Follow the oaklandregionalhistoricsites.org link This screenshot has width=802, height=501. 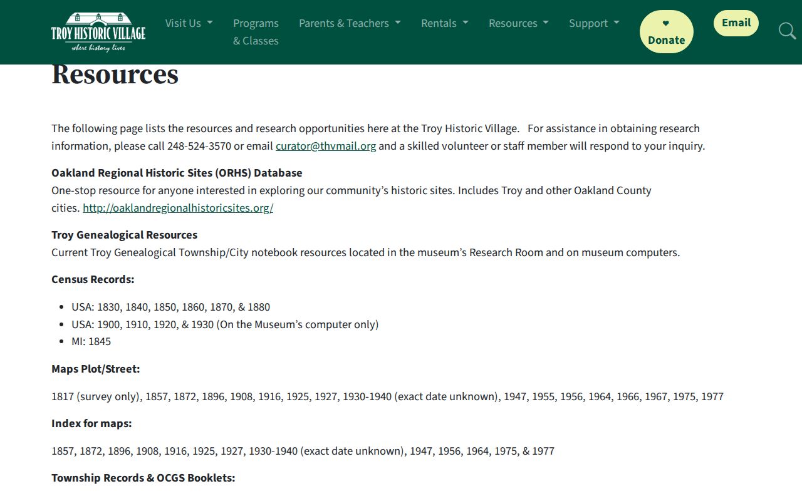[178, 208]
